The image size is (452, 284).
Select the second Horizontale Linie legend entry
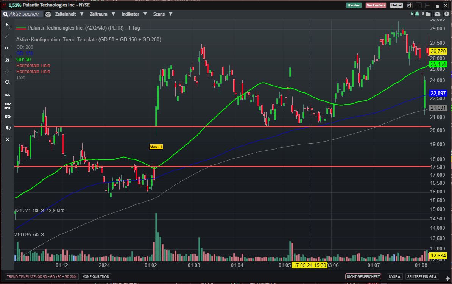[x=33, y=72]
